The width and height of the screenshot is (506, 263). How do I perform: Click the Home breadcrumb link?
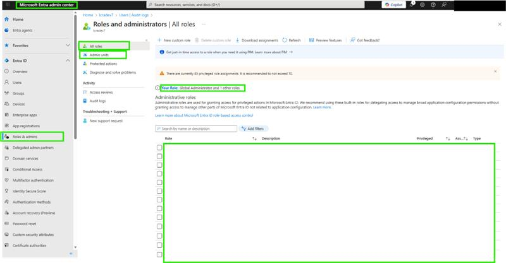tap(88, 15)
